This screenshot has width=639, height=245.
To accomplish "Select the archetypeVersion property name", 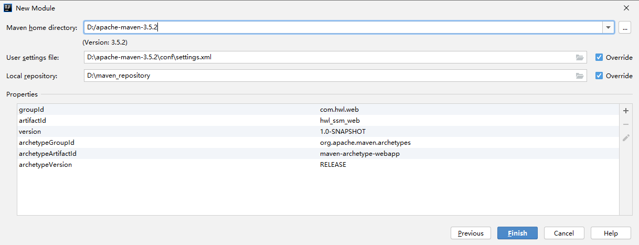I will click(45, 164).
